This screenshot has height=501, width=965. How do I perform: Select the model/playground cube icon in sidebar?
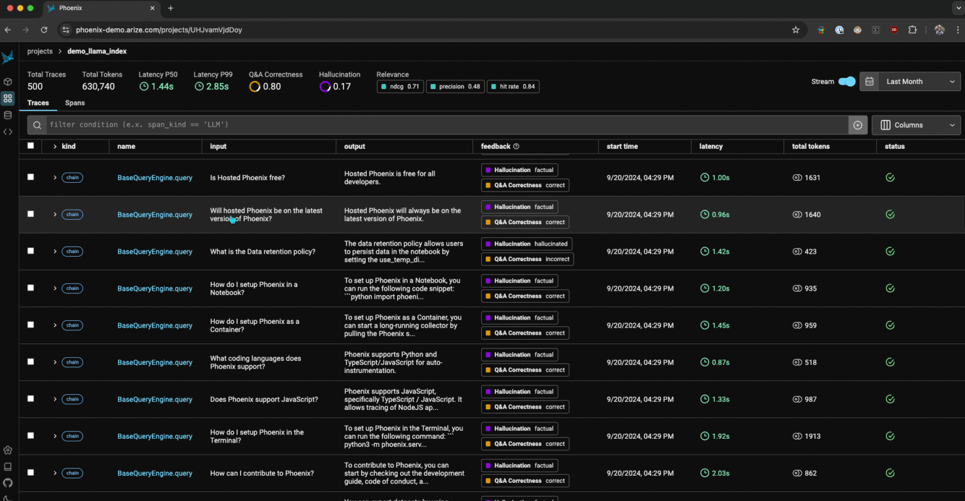point(8,81)
